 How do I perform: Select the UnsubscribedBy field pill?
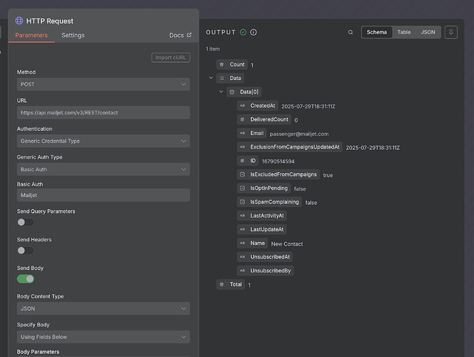[266, 271]
